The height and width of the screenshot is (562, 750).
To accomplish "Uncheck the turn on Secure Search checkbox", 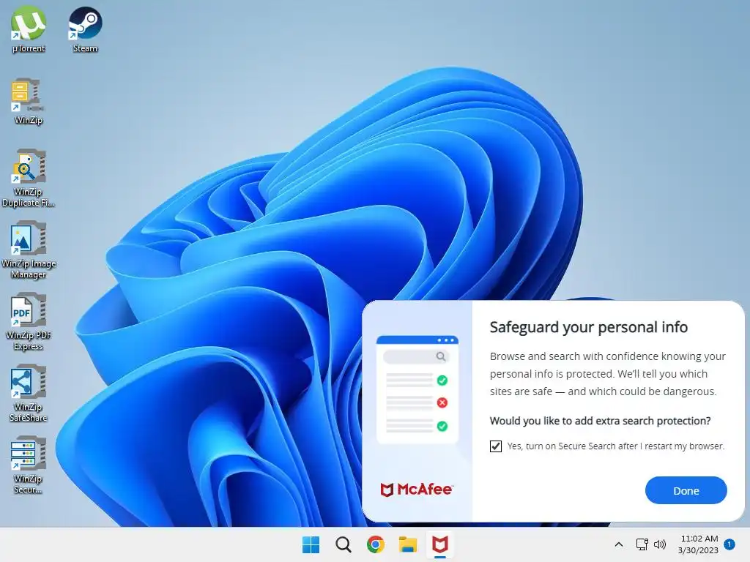I will click(496, 446).
